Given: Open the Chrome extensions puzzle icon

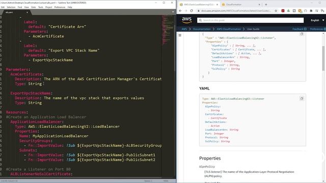Looking at the screenshot, I should point(311,11).
